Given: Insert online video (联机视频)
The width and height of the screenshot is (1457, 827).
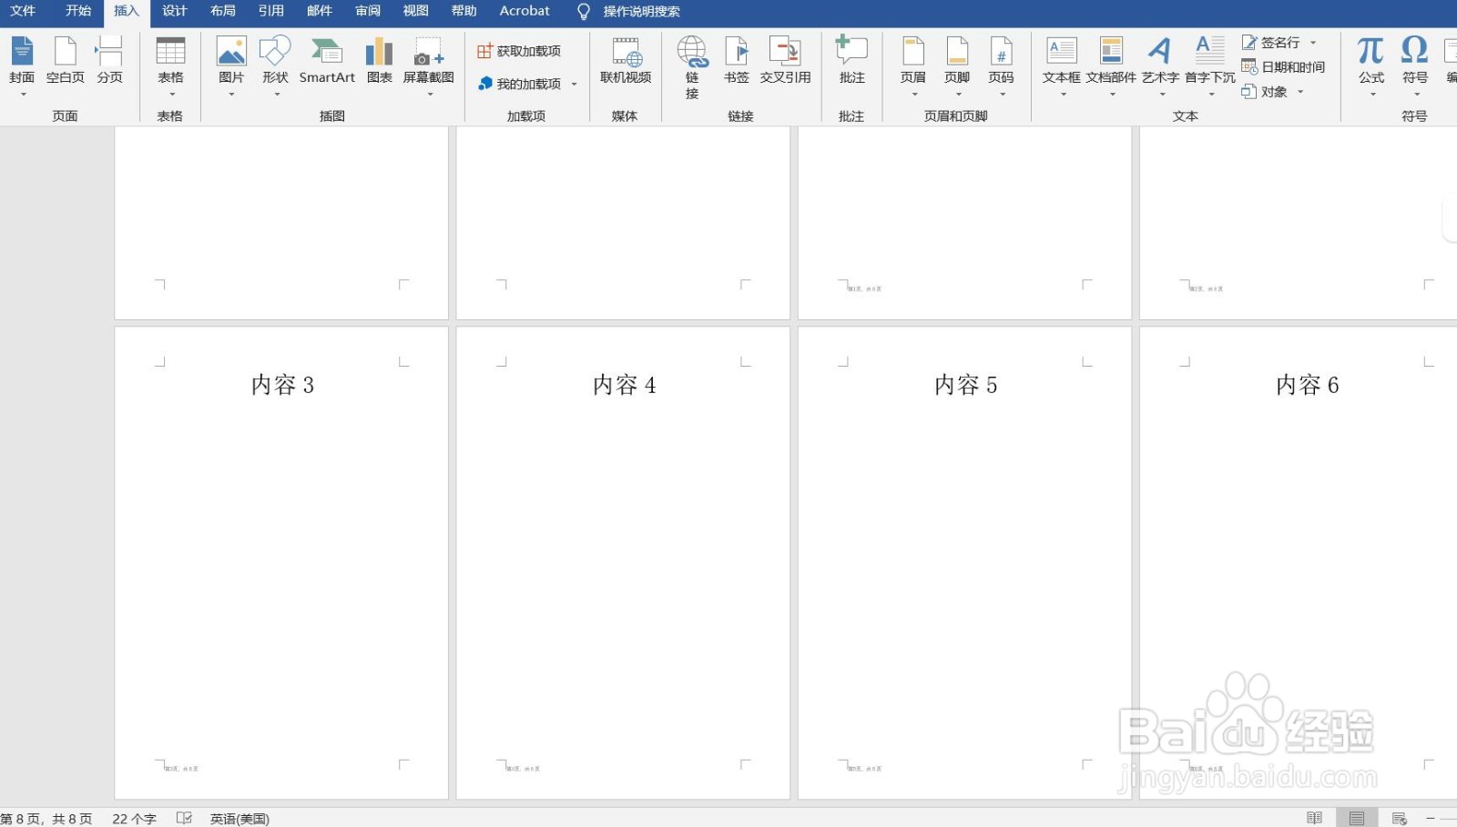Looking at the screenshot, I should point(626,60).
